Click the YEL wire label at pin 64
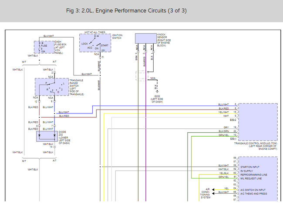This screenshot has width=283, height=209. tap(226, 188)
